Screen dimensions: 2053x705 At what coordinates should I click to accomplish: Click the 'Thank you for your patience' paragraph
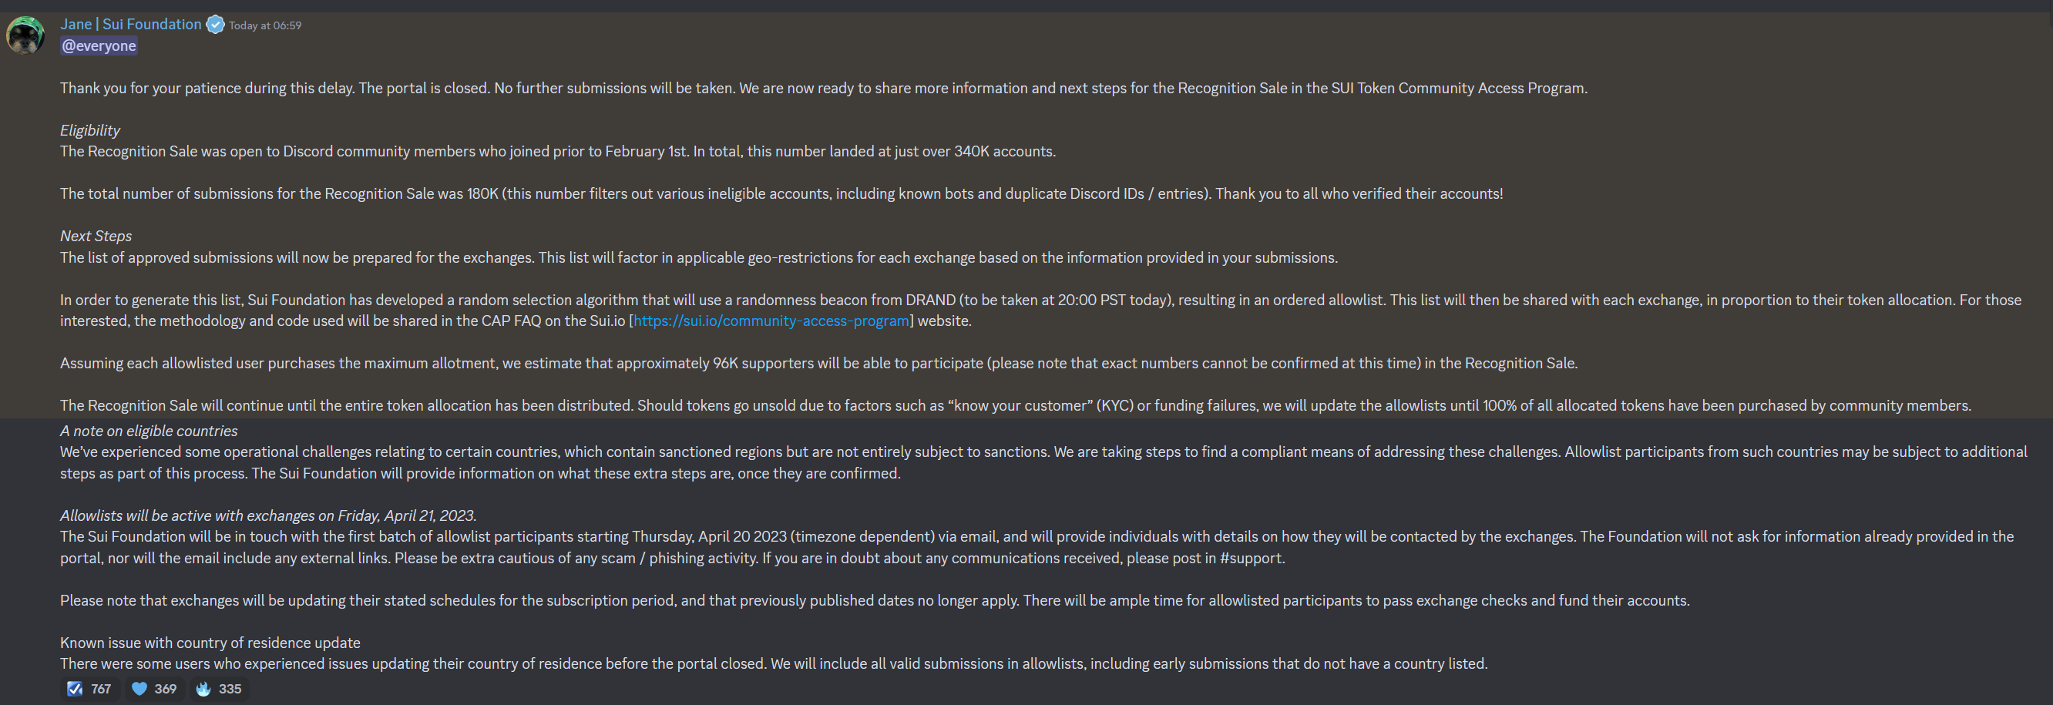pos(824,88)
